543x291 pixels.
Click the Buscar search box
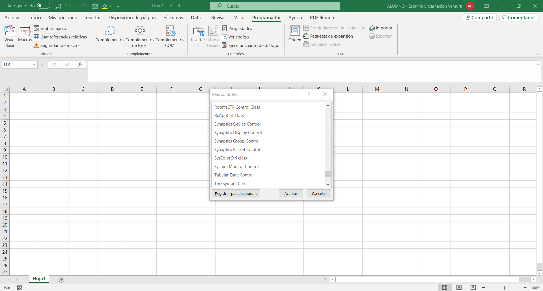coord(275,6)
